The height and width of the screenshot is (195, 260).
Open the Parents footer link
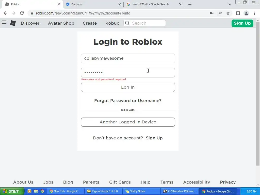[91, 182]
